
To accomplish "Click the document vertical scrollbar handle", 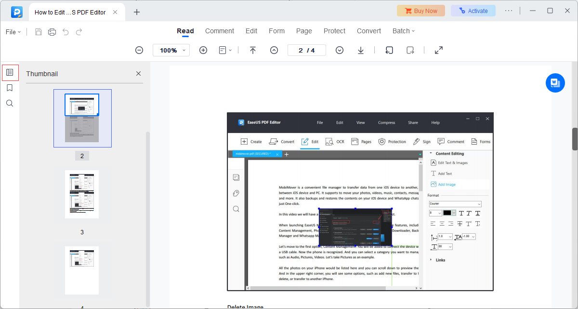I will click(x=575, y=139).
